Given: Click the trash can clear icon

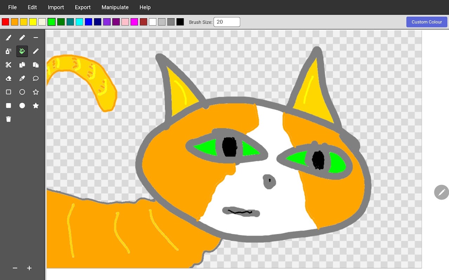Looking at the screenshot, I should (8, 119).
